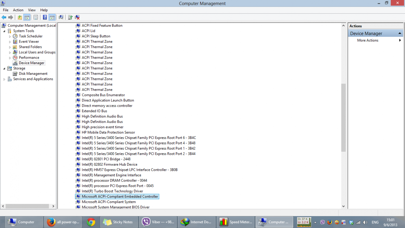The image size is (405, 228).
Task: Show hidden tray icons arrow
Action: (316, 222)
